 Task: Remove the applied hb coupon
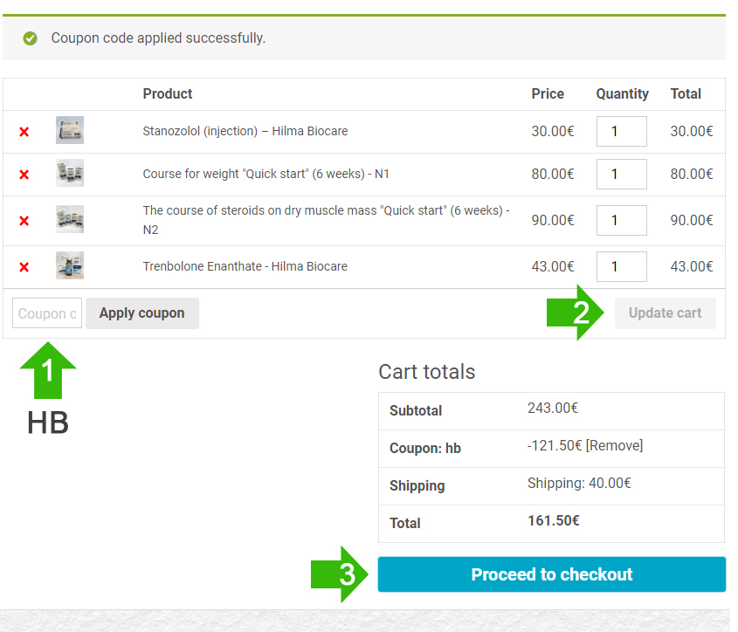(x=614, y=445)
